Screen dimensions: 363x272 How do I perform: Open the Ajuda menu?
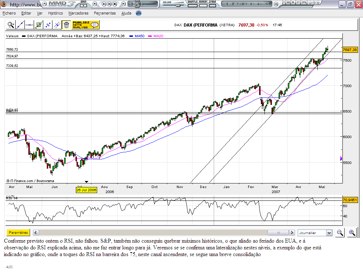[x=126, y=13]
